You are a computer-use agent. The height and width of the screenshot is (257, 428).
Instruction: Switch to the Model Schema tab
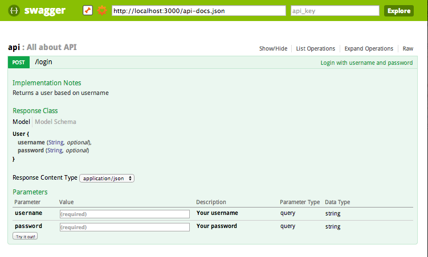[55, 122]
